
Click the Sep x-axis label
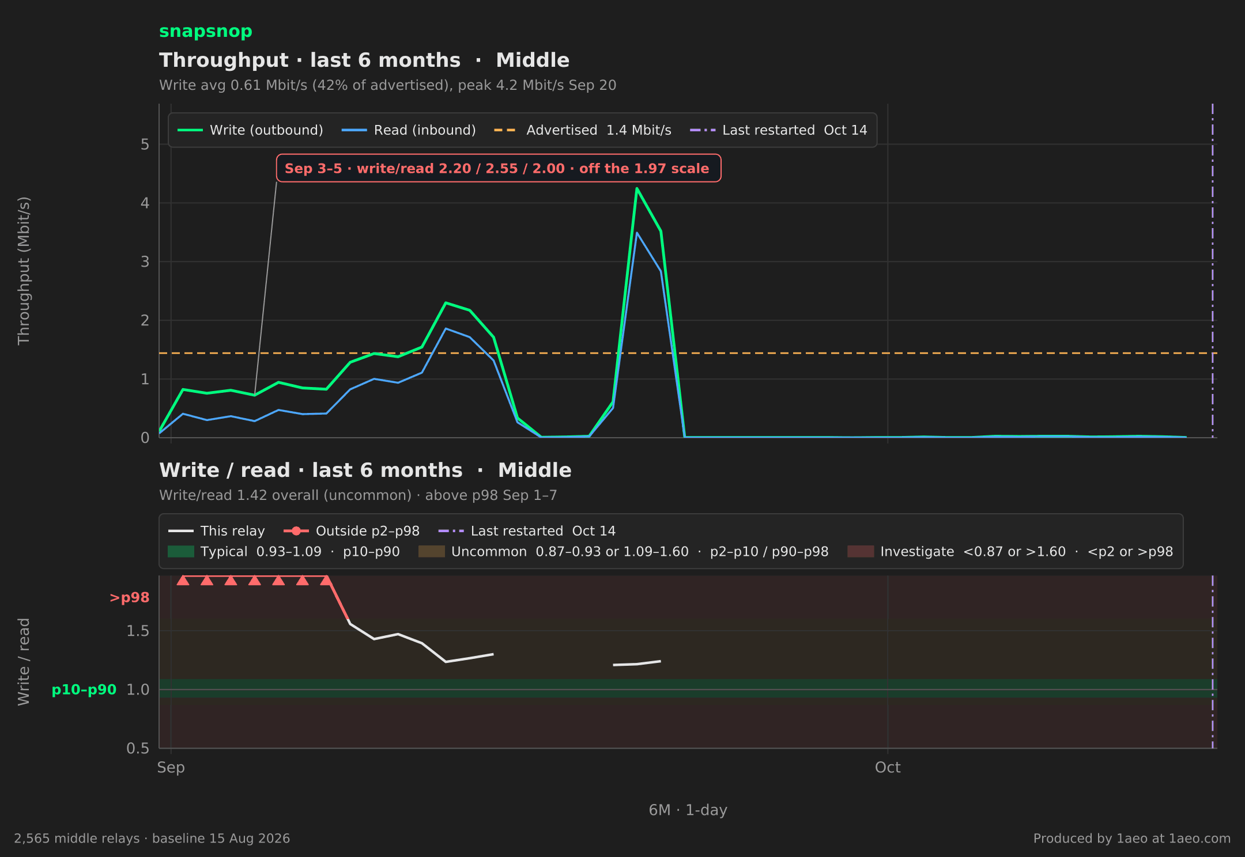click(x=171, y=768)
